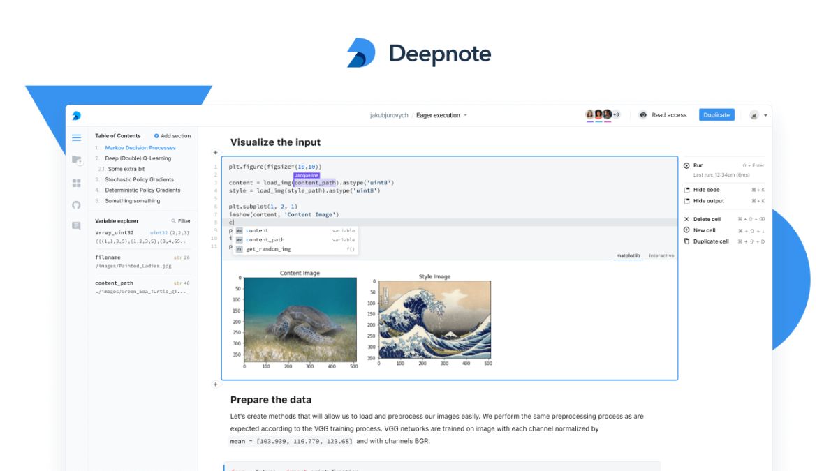Viewport: 838px width, 471px height.
Task: Click the New cell plus-circle icon
Action: point(686,230)
